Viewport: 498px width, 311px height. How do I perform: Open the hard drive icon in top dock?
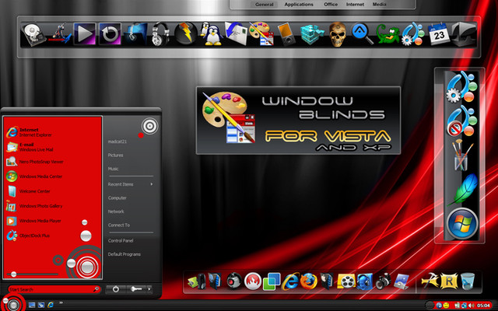(x=33, y=34)
